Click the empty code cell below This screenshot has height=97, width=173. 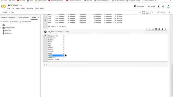click(x=108, y=65)
